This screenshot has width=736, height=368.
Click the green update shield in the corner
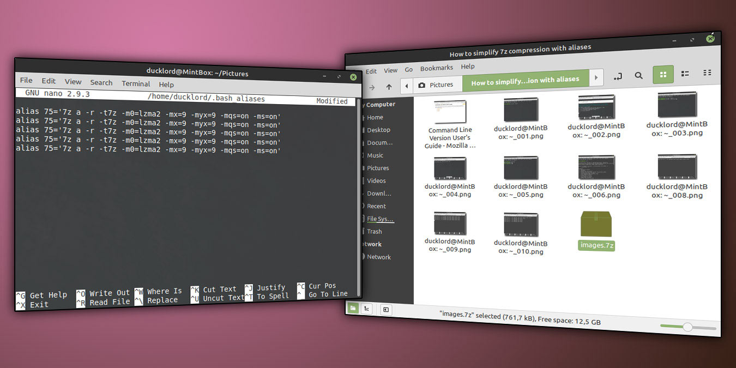710,39
